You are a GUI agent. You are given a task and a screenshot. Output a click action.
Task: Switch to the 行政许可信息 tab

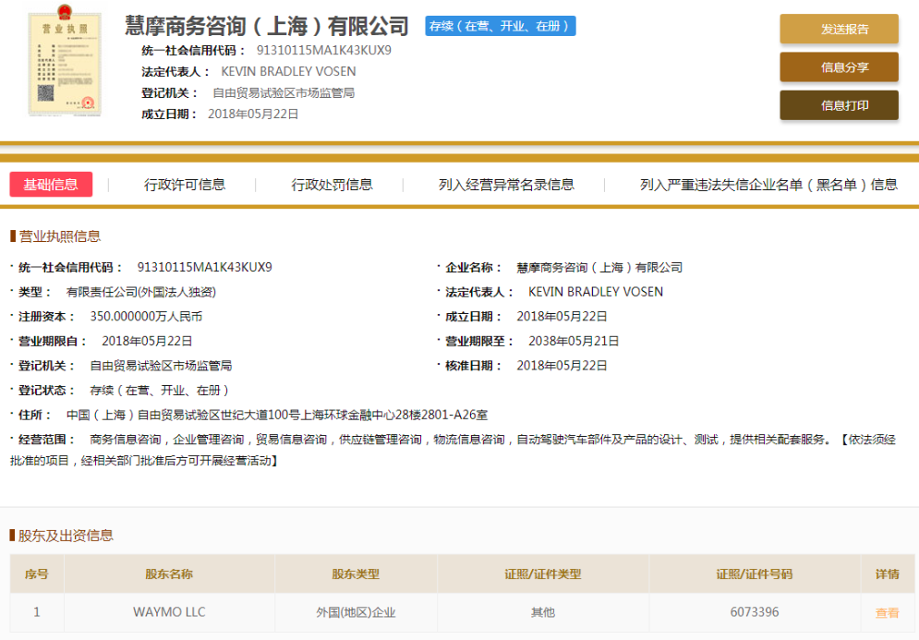tap(185, 185)
